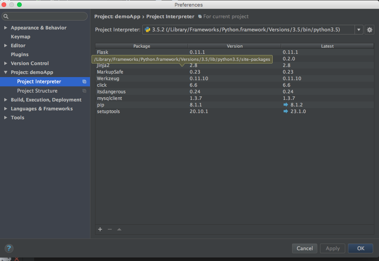Select the Jinja2 package row
Image resolution: width=379 pixels, height=261 pixels.
click(234, 65)
